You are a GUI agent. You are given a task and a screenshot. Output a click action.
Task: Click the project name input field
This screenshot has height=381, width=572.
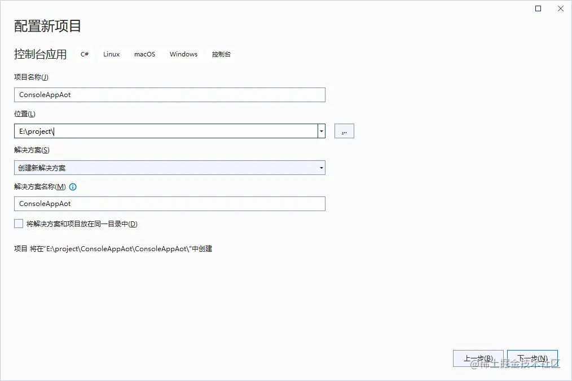170,95
